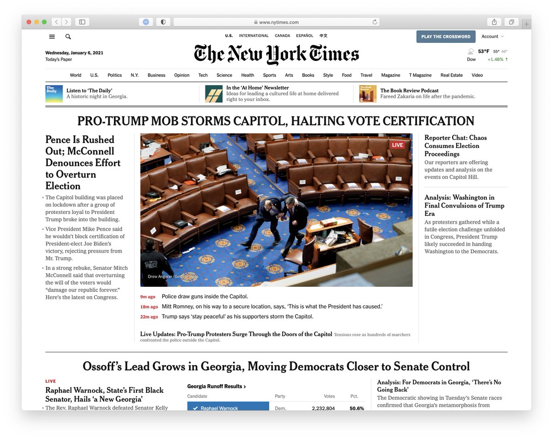The image size is (553, 439).
Task: Click the LIVE badge on the photo
Action: [397, 145]
